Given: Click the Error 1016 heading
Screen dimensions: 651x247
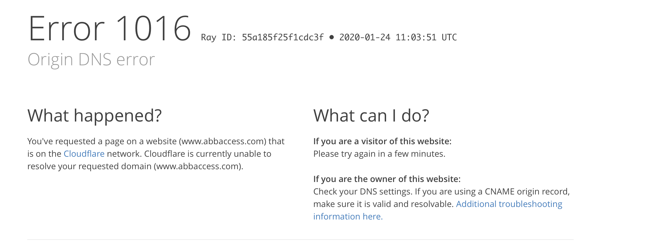Looking at the screenshot, I should (x=110, y=29).
